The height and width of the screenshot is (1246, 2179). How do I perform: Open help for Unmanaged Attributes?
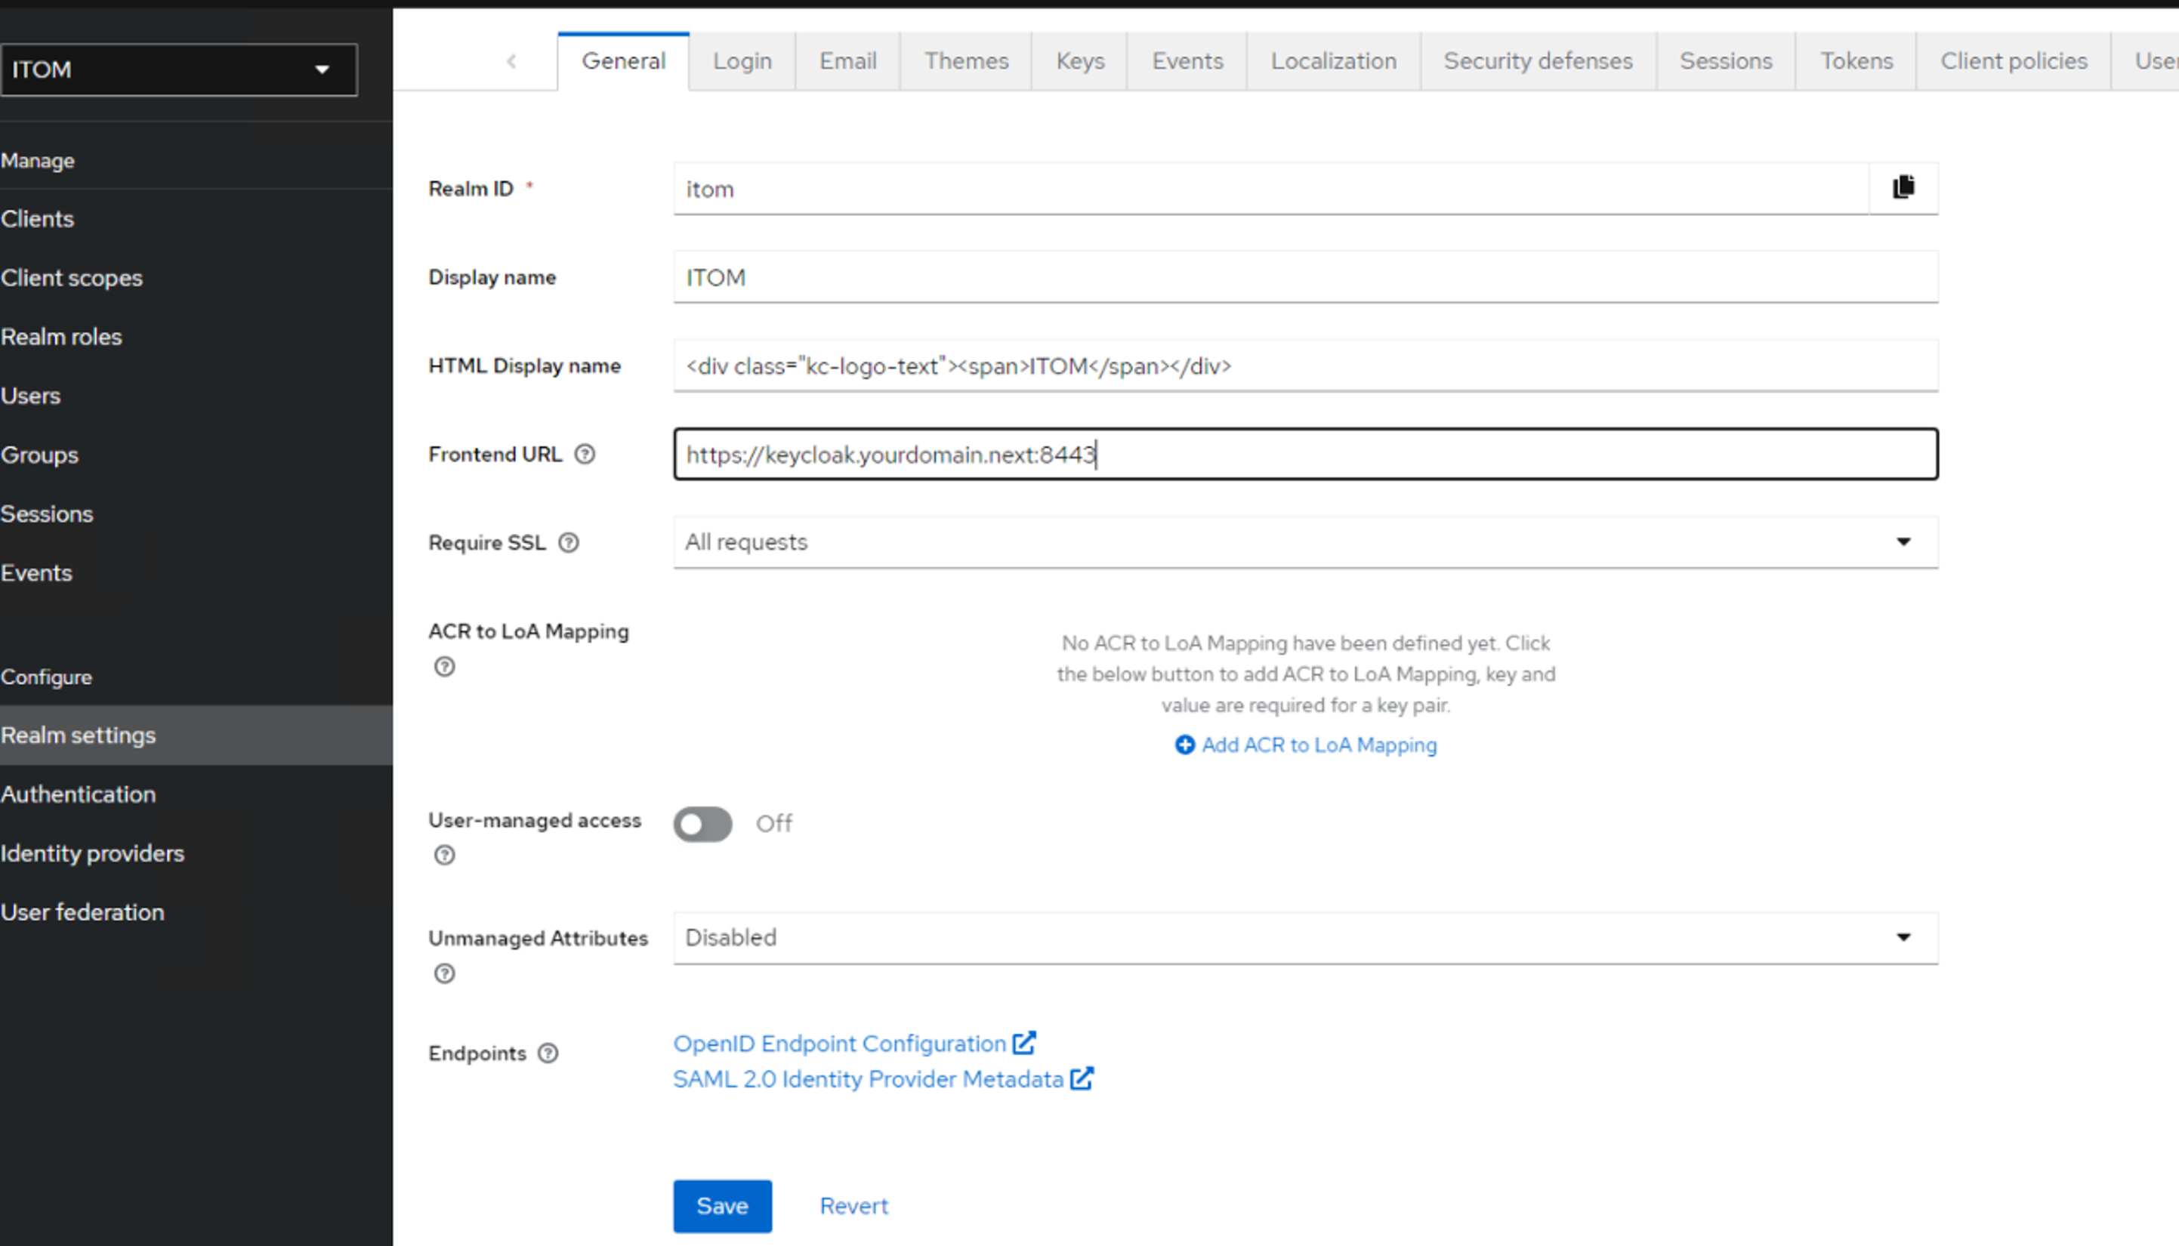coord(444,974)
